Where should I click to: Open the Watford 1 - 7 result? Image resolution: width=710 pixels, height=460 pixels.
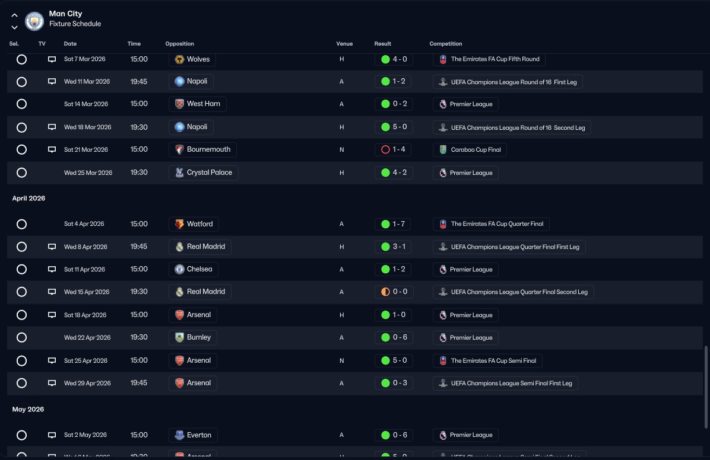pos(398,224)
